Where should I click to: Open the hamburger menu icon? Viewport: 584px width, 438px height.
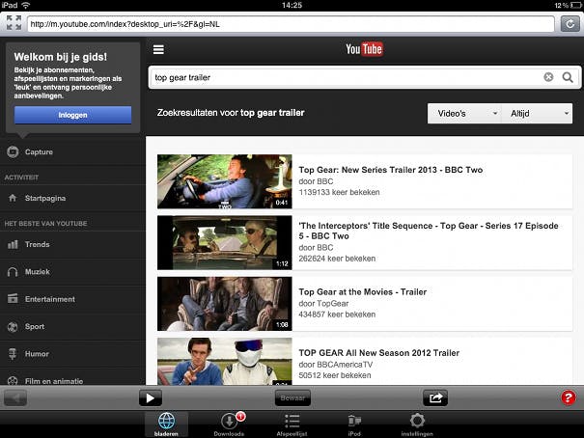coord(158,50)
